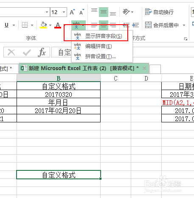194x198 pixels.
Task: Apply underline formatting
Action: tap(6, 25)
